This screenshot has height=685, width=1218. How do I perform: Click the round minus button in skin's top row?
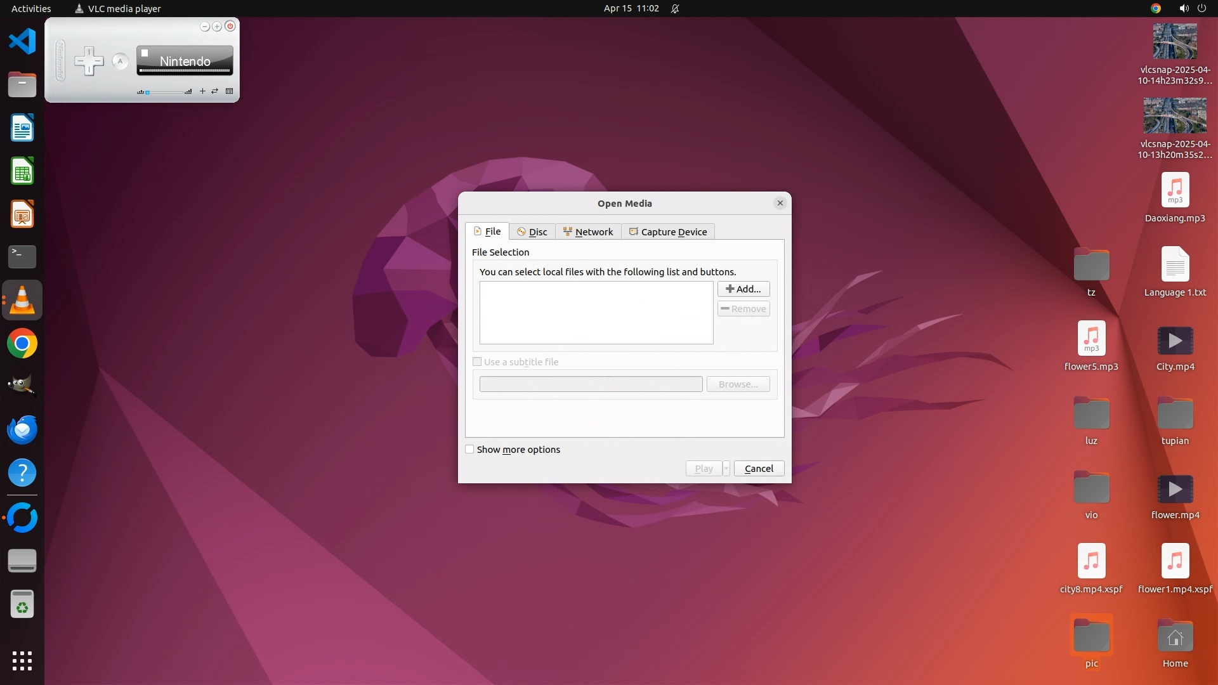(x=204, y=26)
